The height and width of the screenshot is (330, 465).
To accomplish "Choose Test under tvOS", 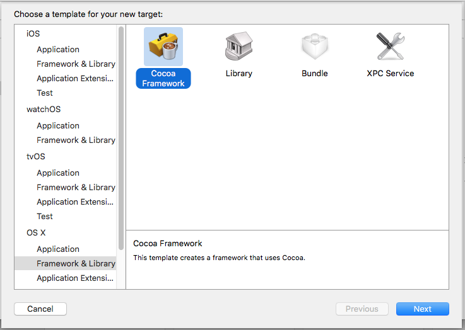I will click(x=45, y=216).
